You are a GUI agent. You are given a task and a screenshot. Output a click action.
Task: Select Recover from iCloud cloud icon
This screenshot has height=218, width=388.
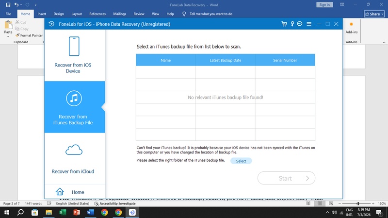(74, 150)
